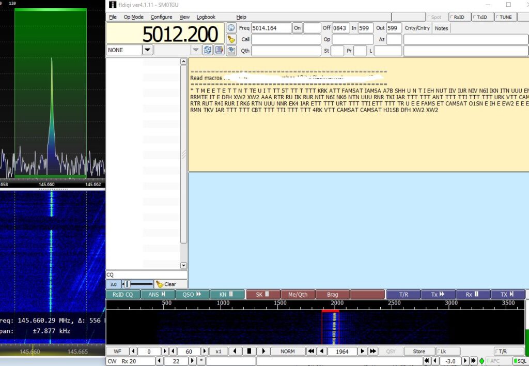
Task: Click squelch level fast increase arrows
Action: (473, 361)
